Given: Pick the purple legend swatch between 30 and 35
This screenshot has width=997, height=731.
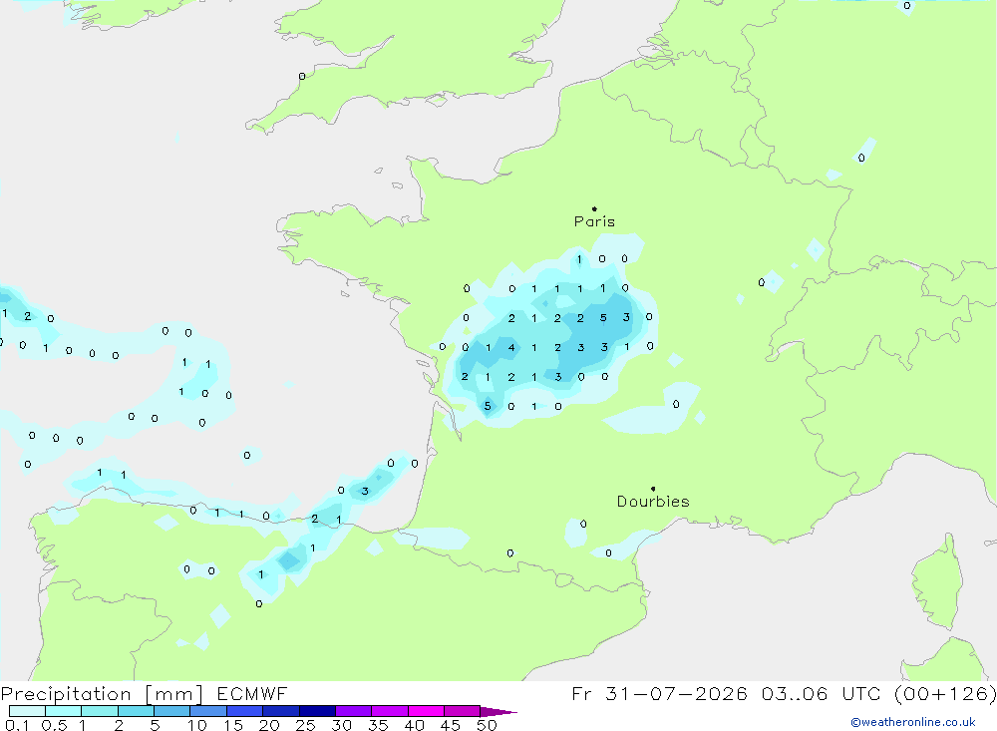Looking at the screenshot, I should coord(354,711).
